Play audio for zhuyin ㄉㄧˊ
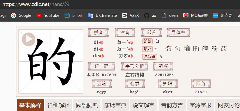Viewport: 240px width, 111px height. point(131,43)
